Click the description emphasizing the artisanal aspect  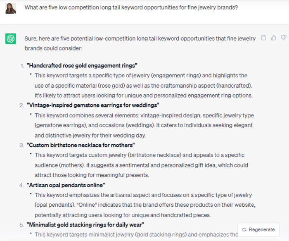pos(145,205)
